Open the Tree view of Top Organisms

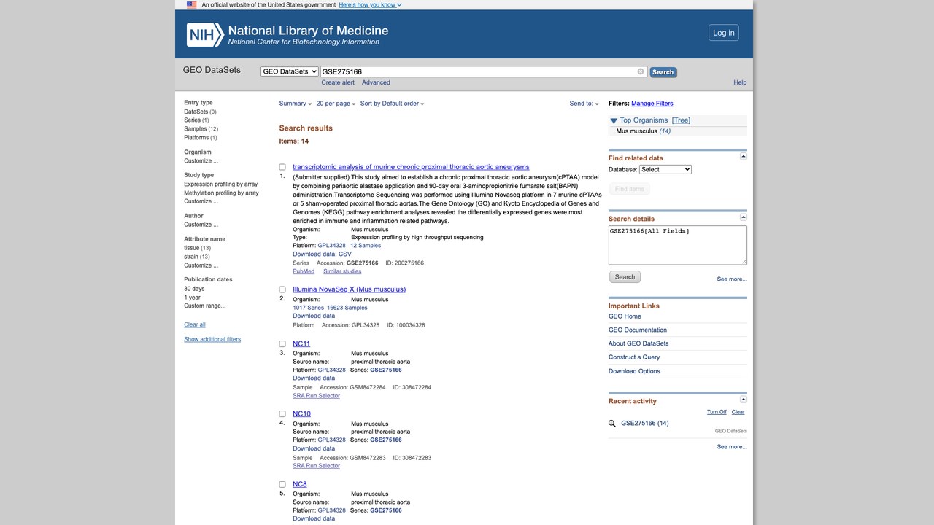click(x=681, y=120)
